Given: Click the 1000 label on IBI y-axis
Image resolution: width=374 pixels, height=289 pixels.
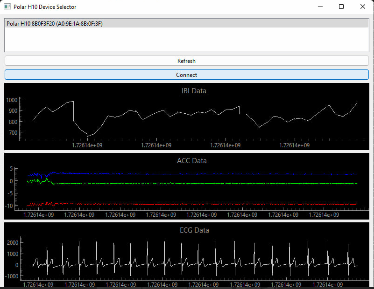Looking at the screenshot, I should pyautogui.click(x=12, y=100).
